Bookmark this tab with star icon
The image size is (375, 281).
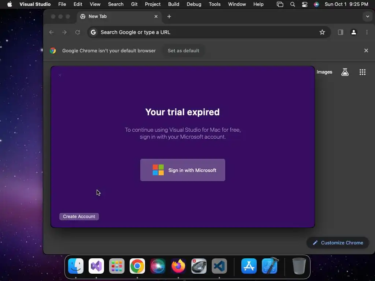322,32
